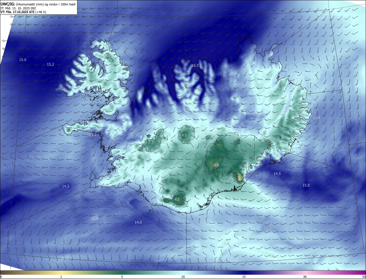Click the 12.4 value off the east coast
The height and width of the screenshot is (279, 366).
coord(317,118)
